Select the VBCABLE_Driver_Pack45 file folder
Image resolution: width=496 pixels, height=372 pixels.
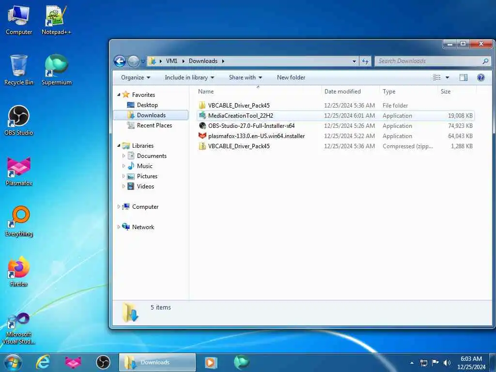[335, 106]
